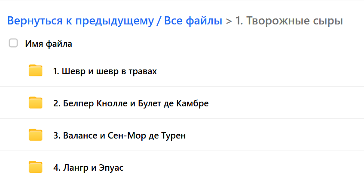Open the Все файлы breadcrumb link
Screen dimensions: 364x193
[193, 21]
